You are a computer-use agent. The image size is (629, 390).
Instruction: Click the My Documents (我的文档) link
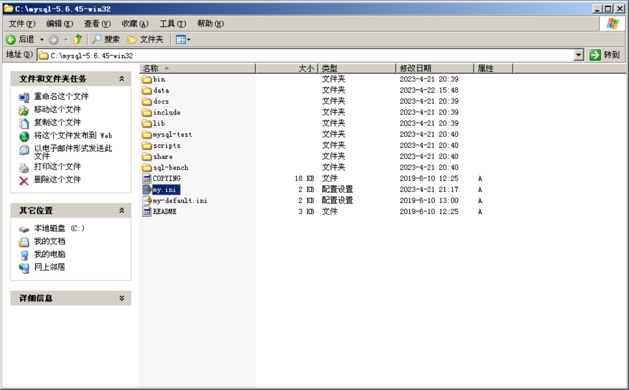click(x=50, y=241)
